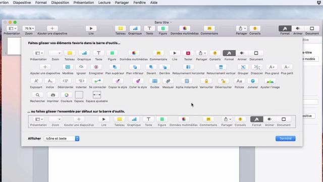Image resolution: width=323 pixels, height=182 pixels.
Task: Click Partager dropdown in first palette row
Action: click(x=201, y=53)
